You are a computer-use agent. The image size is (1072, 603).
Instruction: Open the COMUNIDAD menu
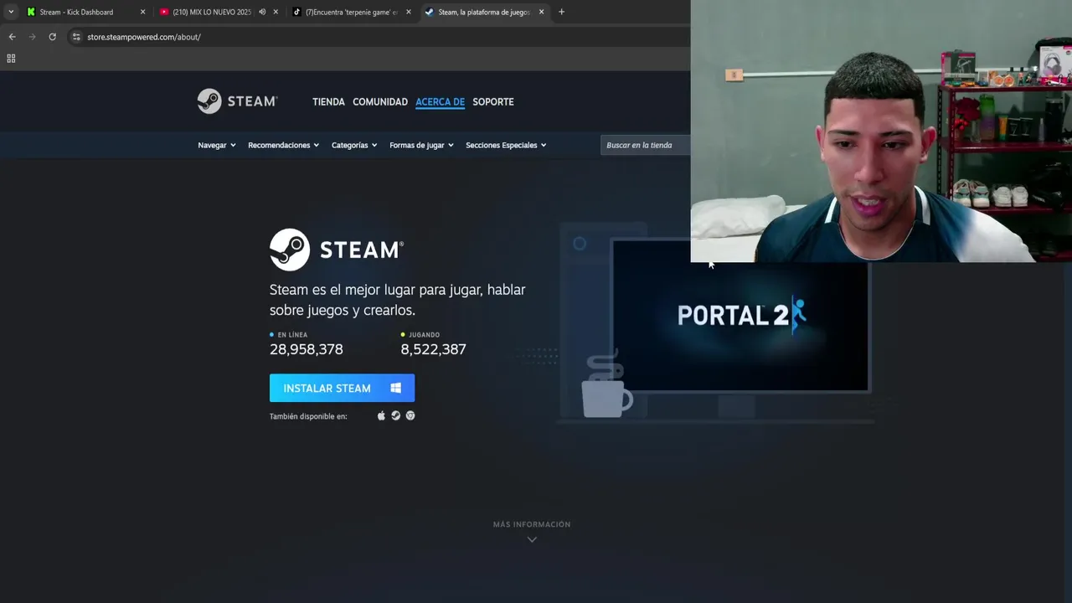(x=380, y=101)
